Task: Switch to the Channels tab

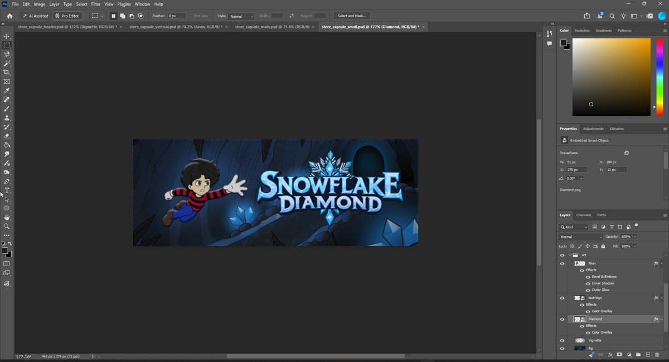Action: click(x=584, y=215)
